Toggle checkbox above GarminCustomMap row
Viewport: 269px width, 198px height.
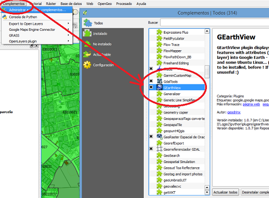tap(151, 69)
